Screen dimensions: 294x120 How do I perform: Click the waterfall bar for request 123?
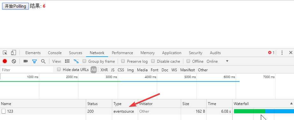click(264, 111)
